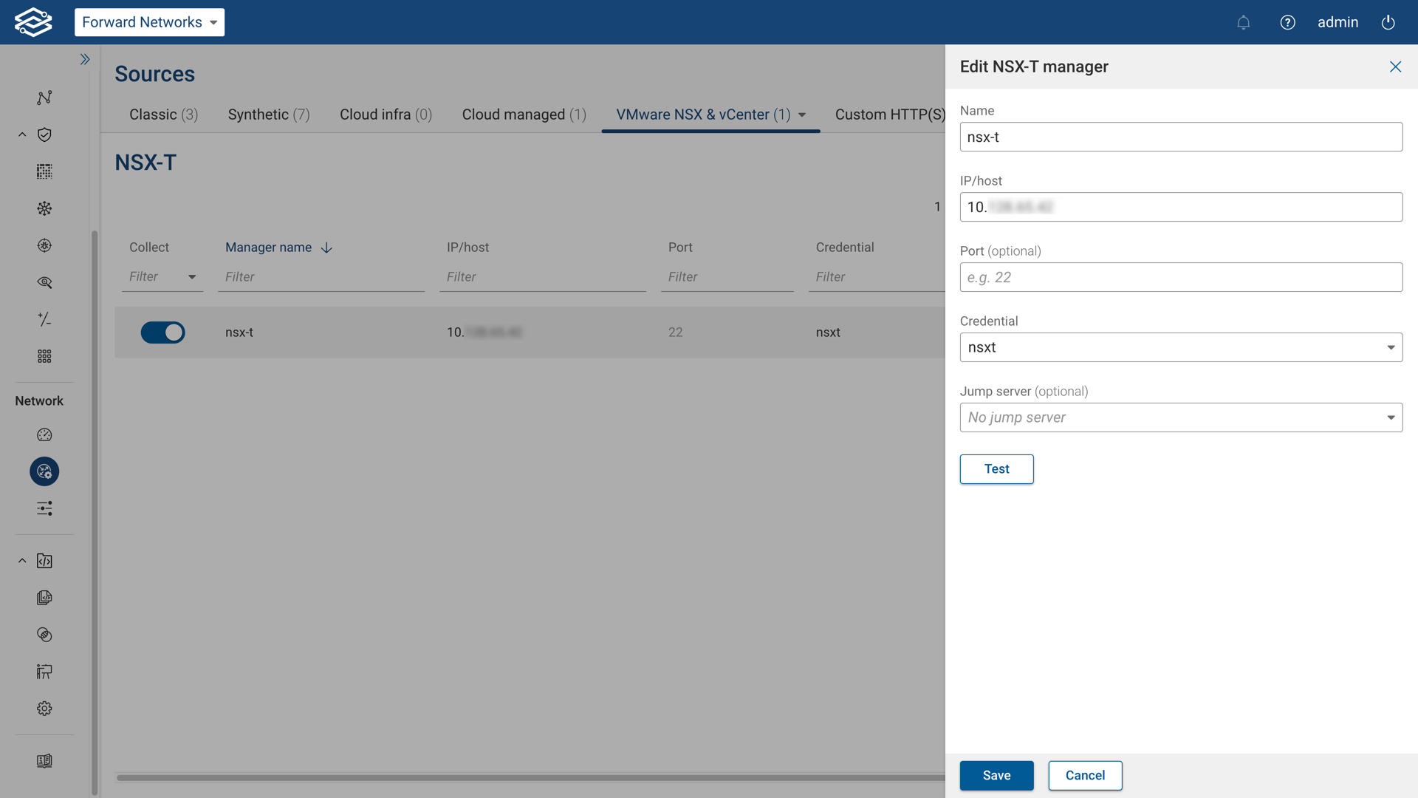This screenshot has height=798, width=1418.
Task: Collapse the upper sidebar section chevron
Action: tap(21, 134)
